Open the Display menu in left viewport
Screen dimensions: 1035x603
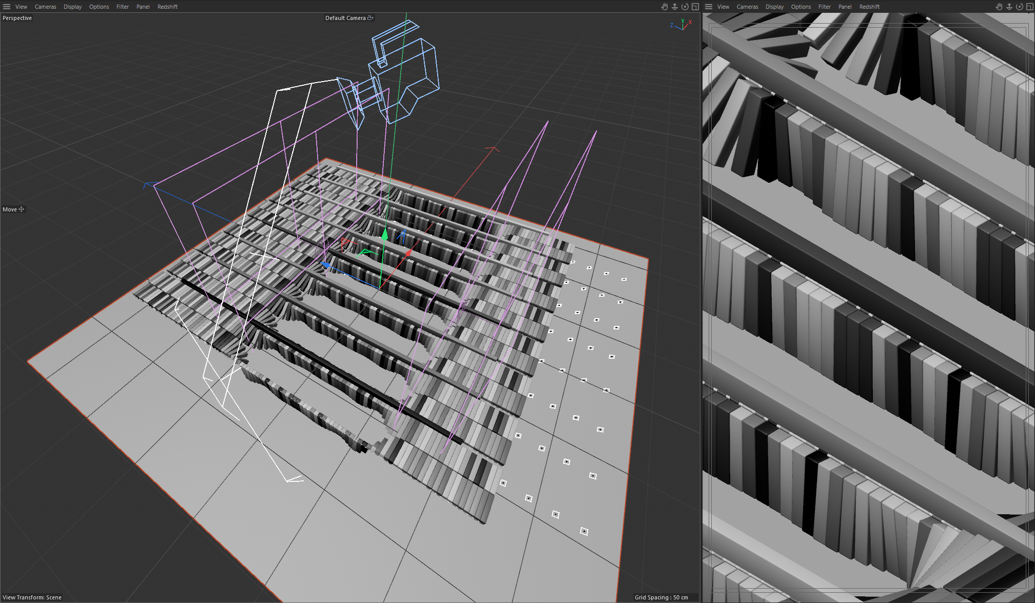coord(72,7)
